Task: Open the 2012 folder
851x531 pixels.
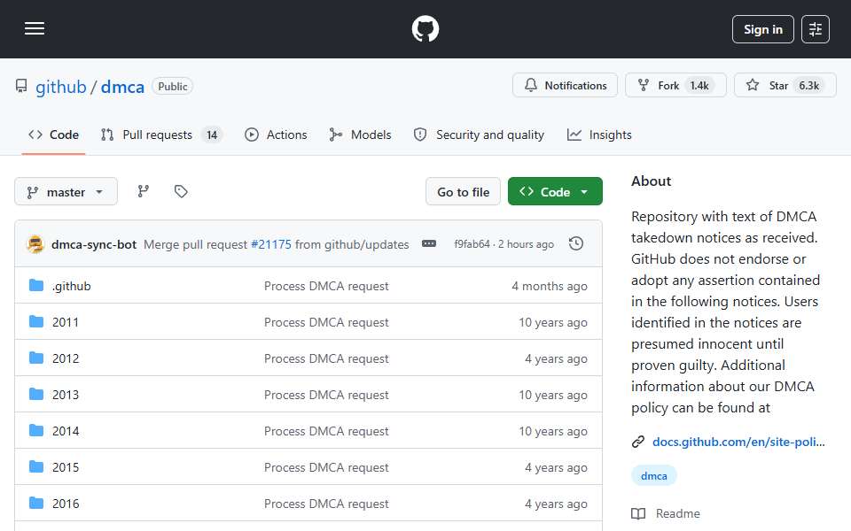Action: pos(66,358)
